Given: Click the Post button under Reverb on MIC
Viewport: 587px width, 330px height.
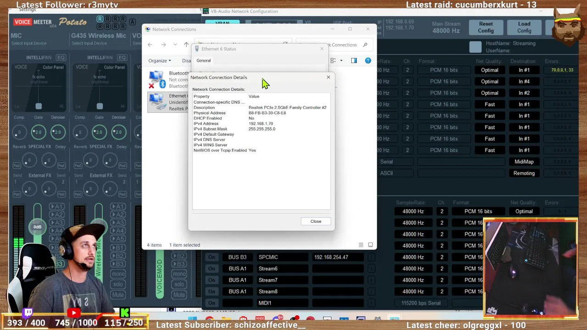Looking at the screenshot, I should [16, 165].
